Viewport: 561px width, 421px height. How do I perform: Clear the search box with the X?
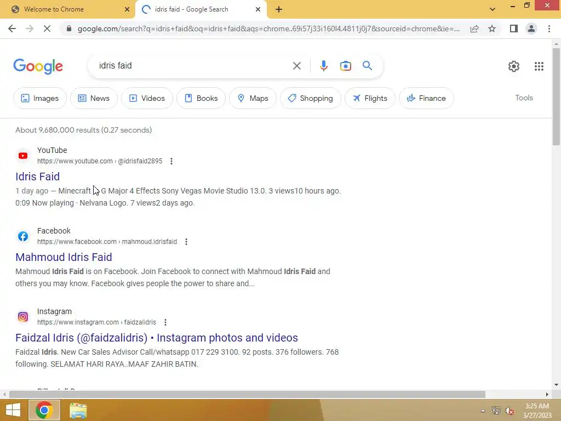tap(296, 66)
